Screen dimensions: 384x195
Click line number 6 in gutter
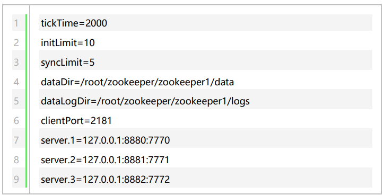coord(16,121)
